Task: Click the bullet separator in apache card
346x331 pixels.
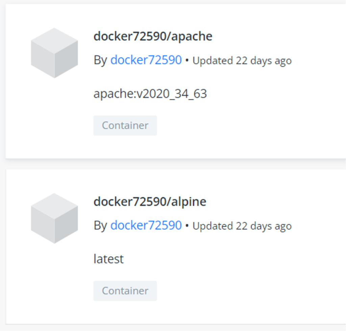Action: pos(187,60)
